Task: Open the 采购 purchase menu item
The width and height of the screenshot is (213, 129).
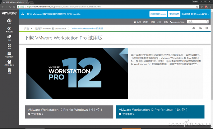Action: [166, 22]
